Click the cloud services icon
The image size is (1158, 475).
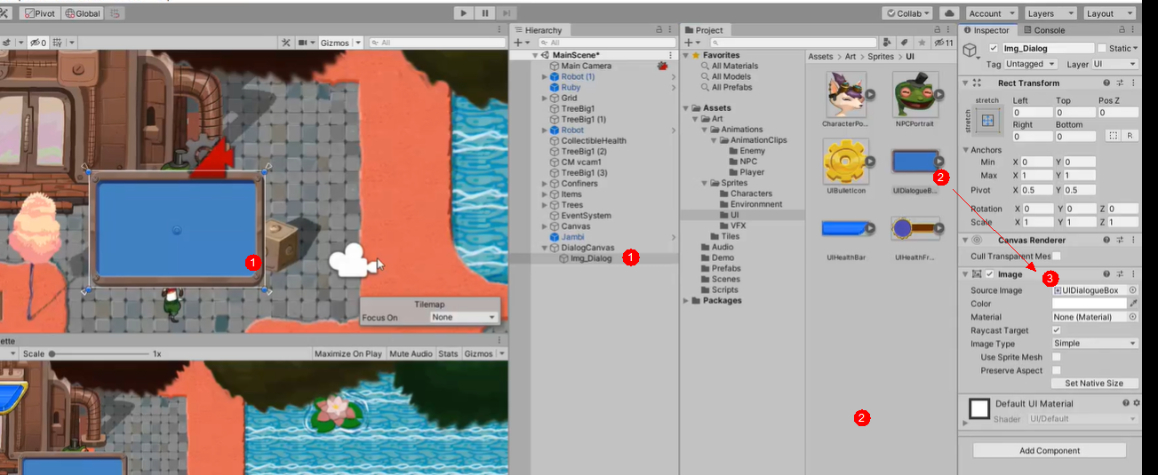point(949,13)
